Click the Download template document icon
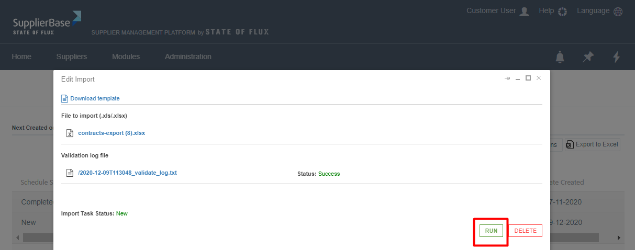The height and width of the screenshot is (250, 635). click(64, 98)
